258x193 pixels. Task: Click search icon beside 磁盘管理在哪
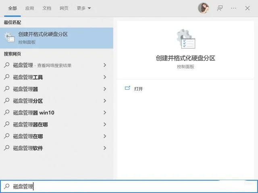coord(6,136)
